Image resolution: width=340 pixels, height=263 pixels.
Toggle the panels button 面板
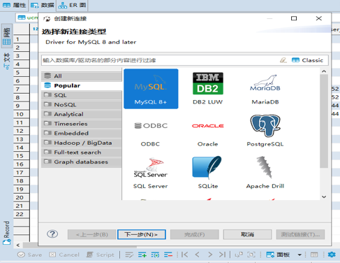click(278, 255)
